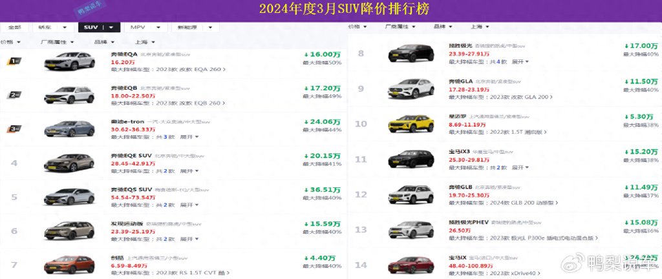The height and width of the screenshot is (279, 662).
Task: Click the 星迈罗 model name
Action: [x=457, y=116]
